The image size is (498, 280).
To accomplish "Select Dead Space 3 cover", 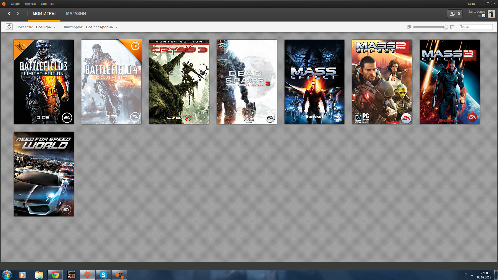I will (247, 82).
